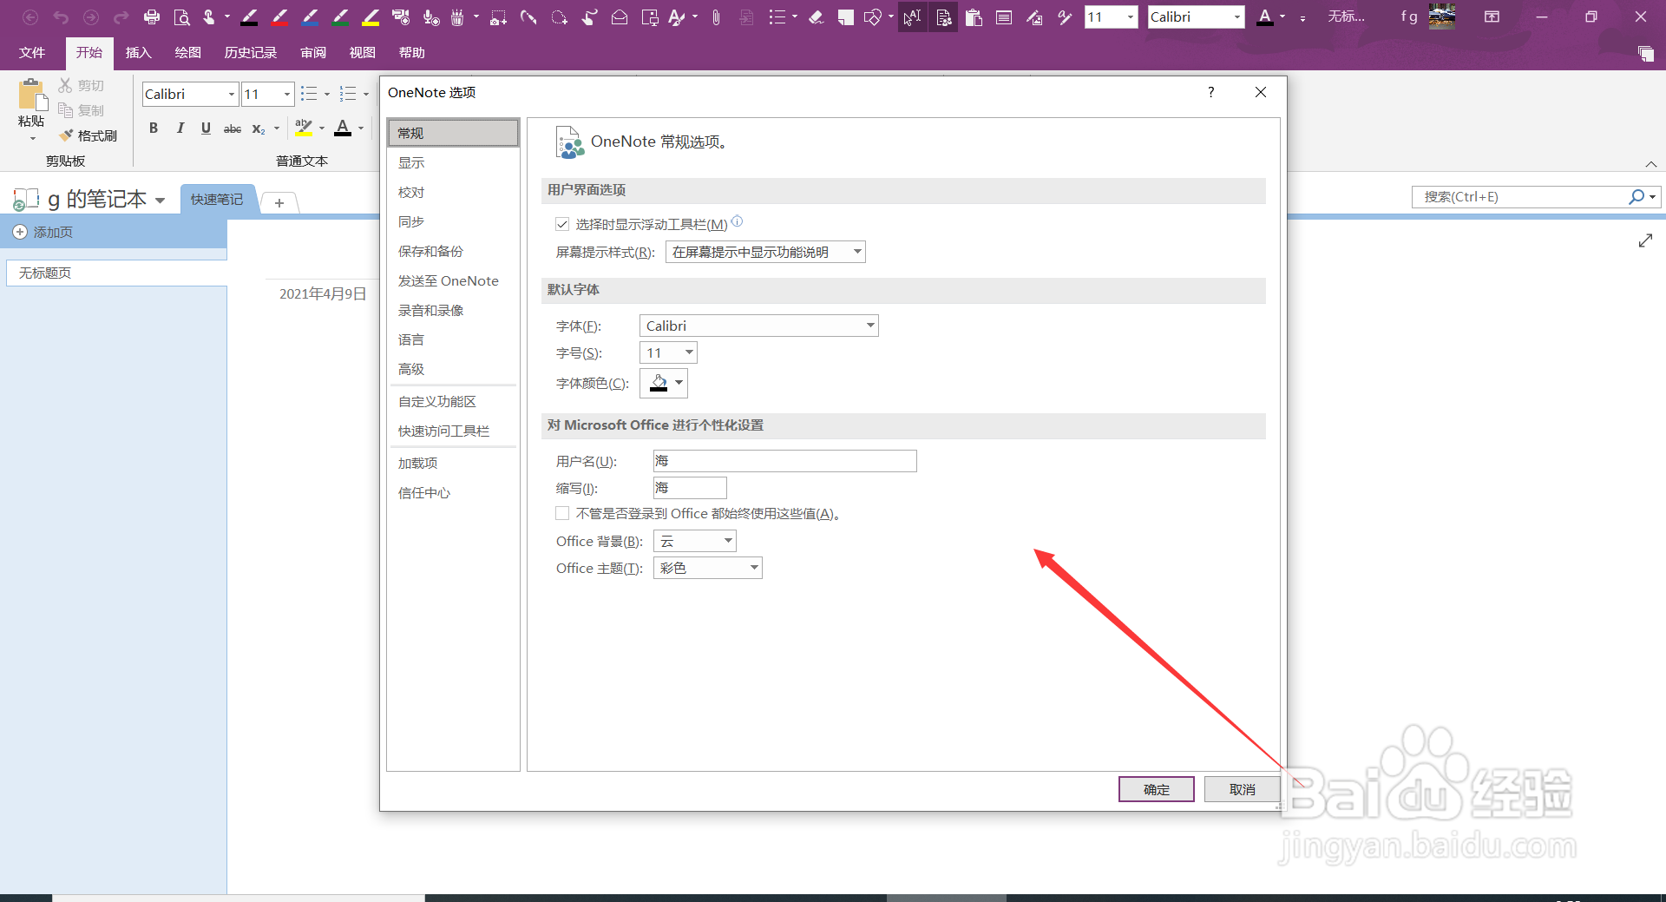Click the Format Painter button
The height and width of the screenshot is (902, 1666).
click(89, 135)
